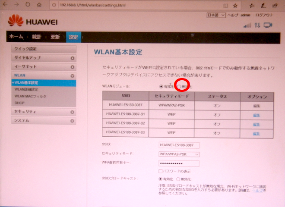
Task: Select WLAN module 有効化 radio button
Action: click(x=161, y=86)
